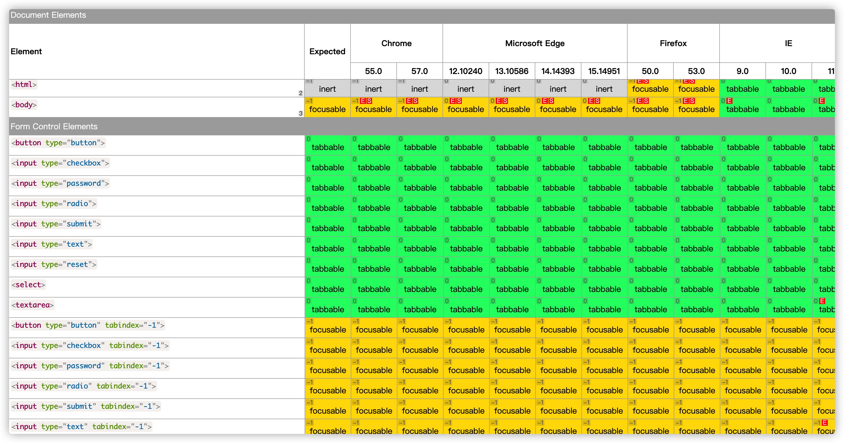844x443 pixels.
Task: Click the checkbox input tabindex="-1" row label
Action: pos(90,346)
